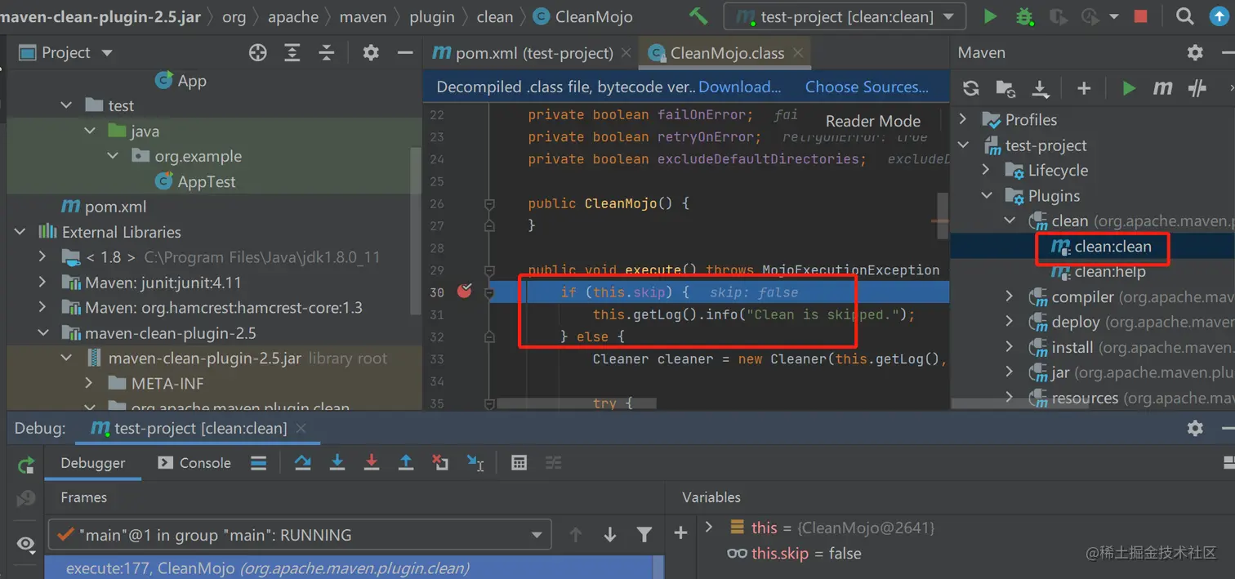
Task: Click Step Out in debugger toolbar
Action: point(406,463)
